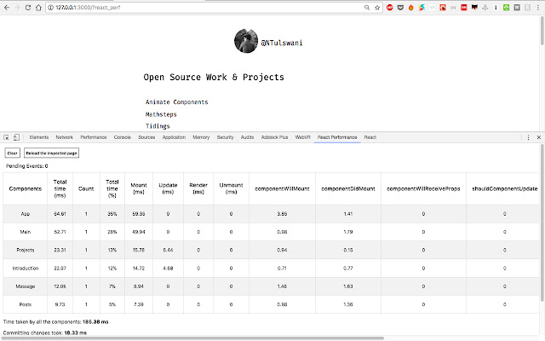Open the Animate Components link
545x341 pixels.
(x=176, y=102)
